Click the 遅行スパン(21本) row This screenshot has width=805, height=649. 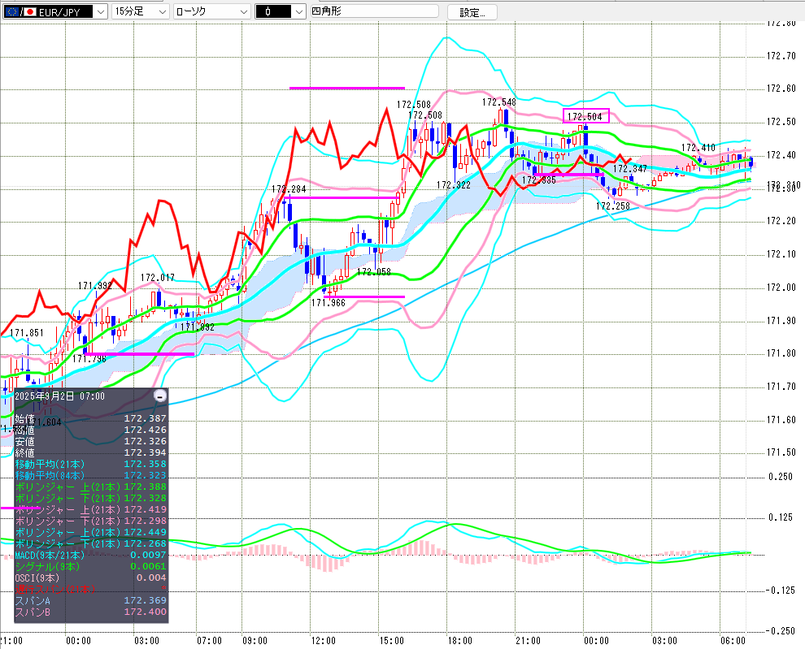[x=90, y=588]
